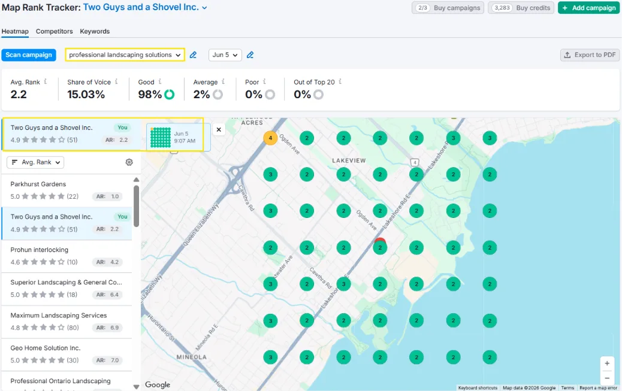Select highlighted Two Guys and a Shovel list row
Viewport: 622px width, 391px height.
[x=67, y=223]
